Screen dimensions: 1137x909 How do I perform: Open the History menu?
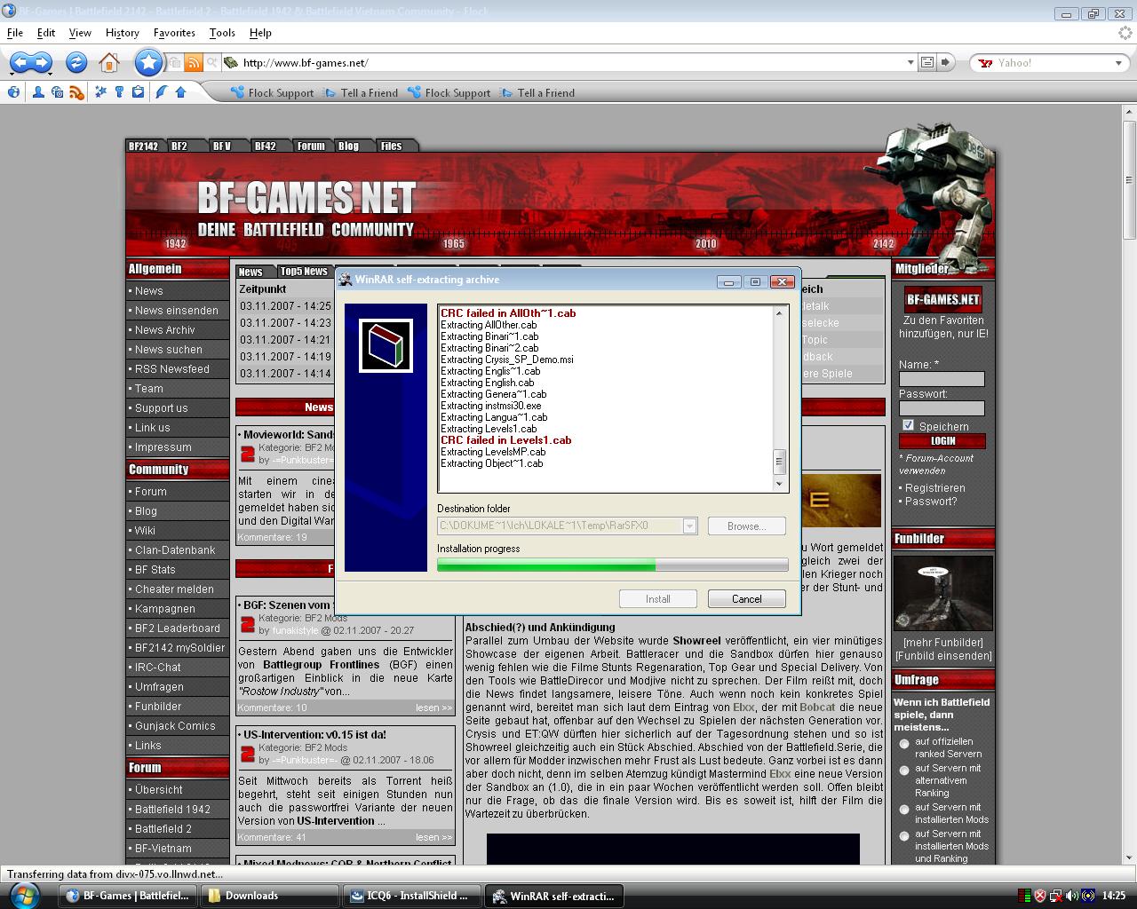122,33
